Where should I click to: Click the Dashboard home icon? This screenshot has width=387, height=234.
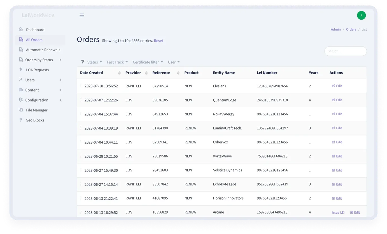click(x=21, y=29)
